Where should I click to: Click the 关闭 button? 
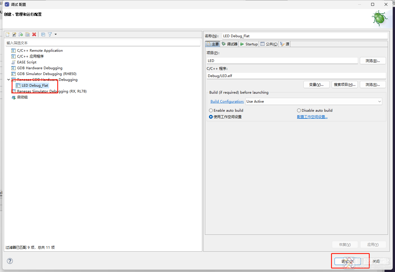coord(376,261)
